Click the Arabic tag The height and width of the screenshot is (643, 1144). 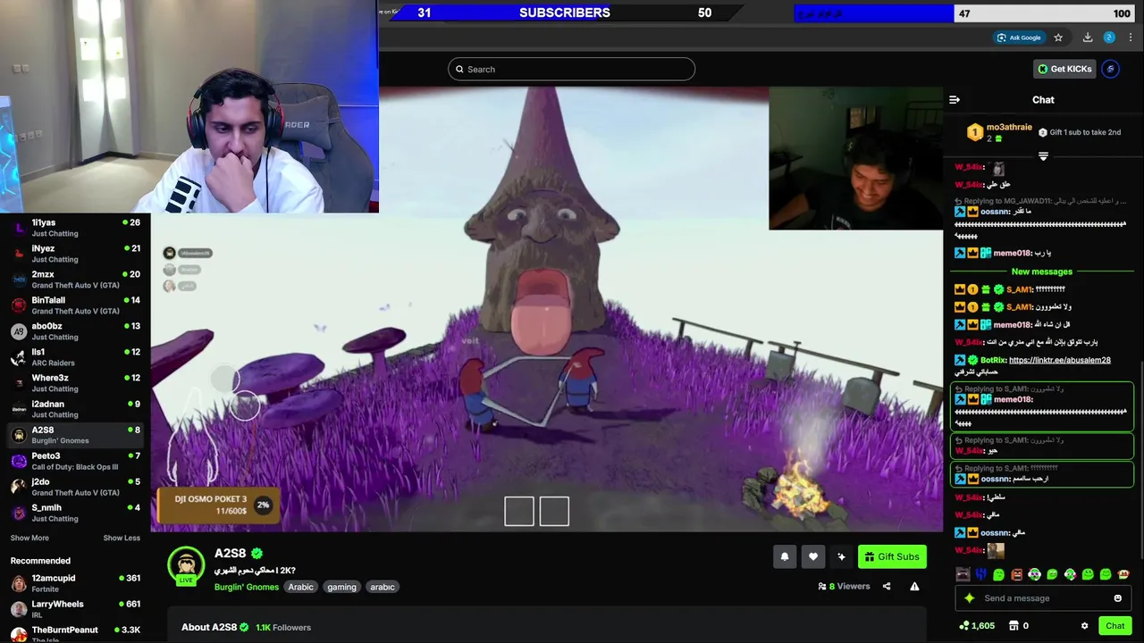(x=300, y=587)
